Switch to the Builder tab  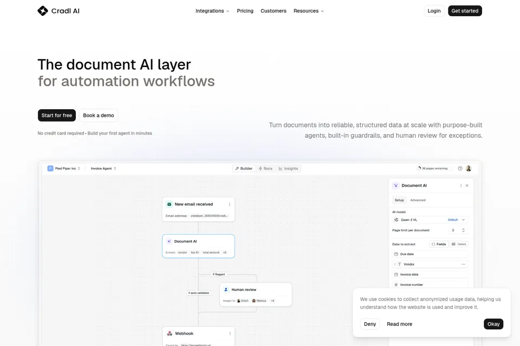[244, 169]
